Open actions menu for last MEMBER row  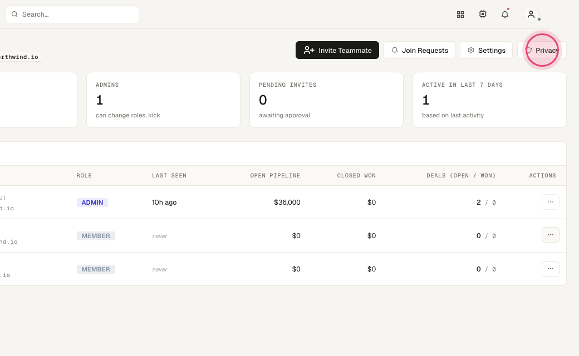point(551,269)
